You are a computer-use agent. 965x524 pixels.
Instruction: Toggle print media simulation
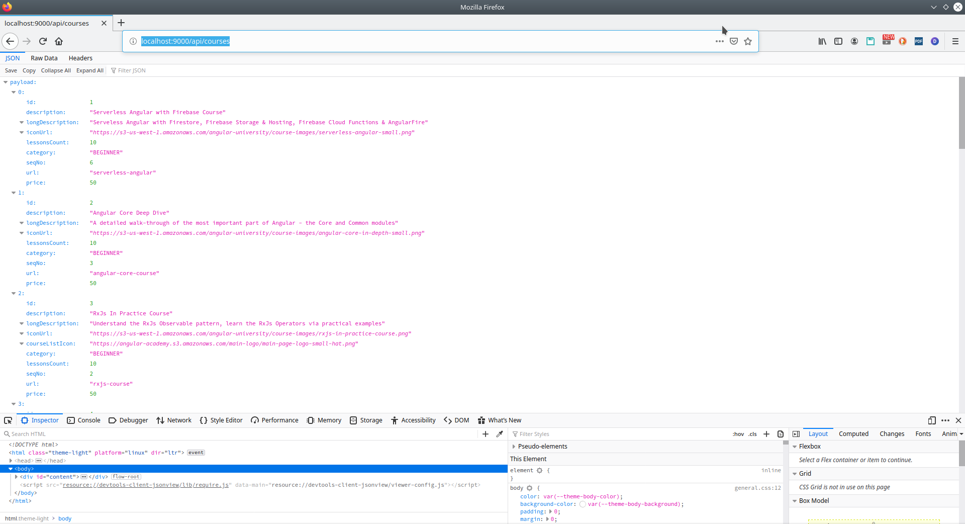click(x=781, y=434)
